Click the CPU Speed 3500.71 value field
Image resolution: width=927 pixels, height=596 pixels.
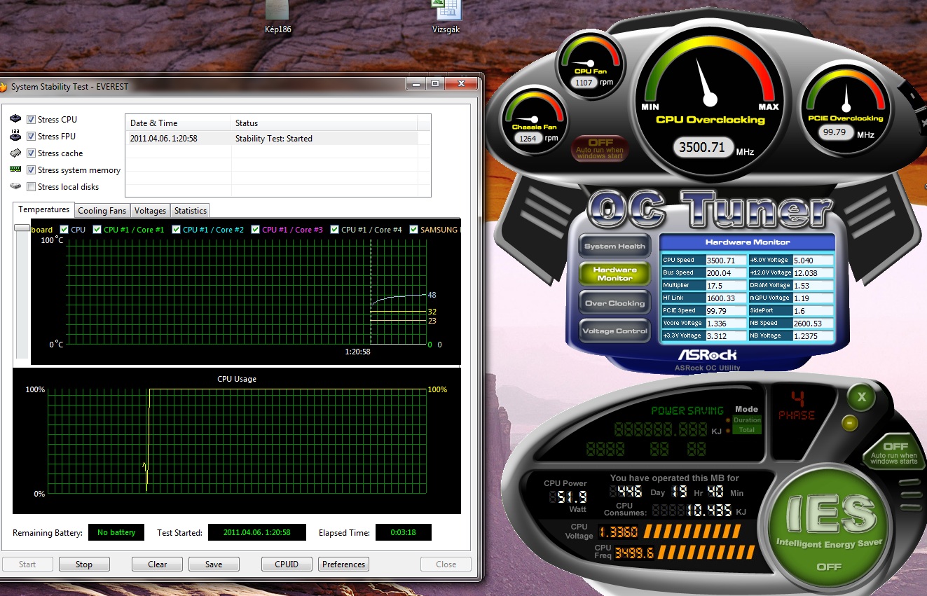pos(725,260)
